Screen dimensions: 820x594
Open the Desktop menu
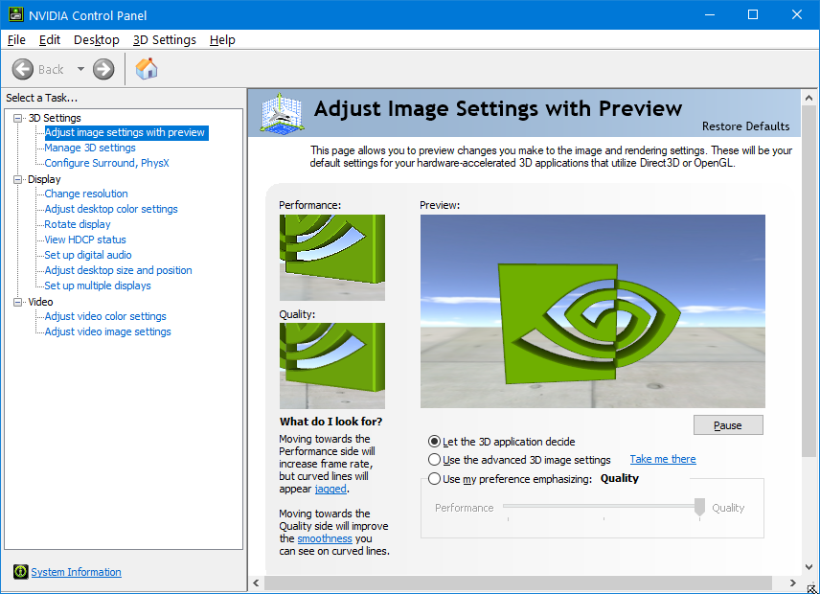pos(96,40)
